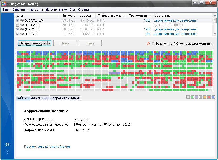The height and width of the screenshot is (160, 218).
Task: Click the (E:) Win_7 drive icon
Action: (x=22, y=29)
